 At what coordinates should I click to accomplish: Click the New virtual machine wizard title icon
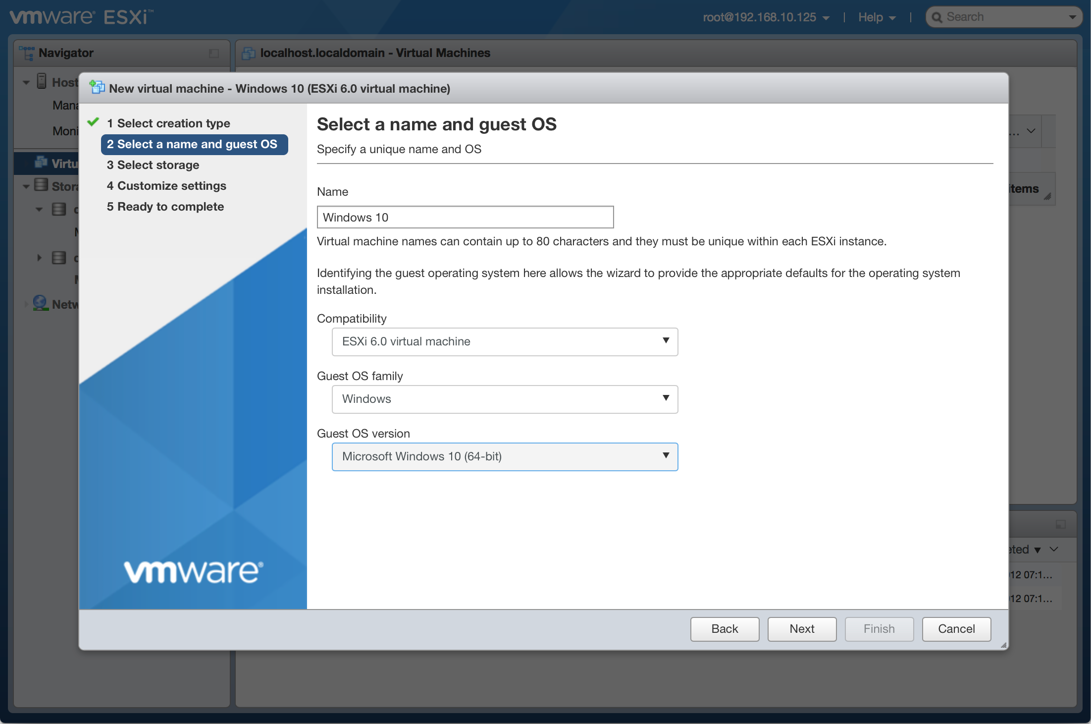coord(97,87)
